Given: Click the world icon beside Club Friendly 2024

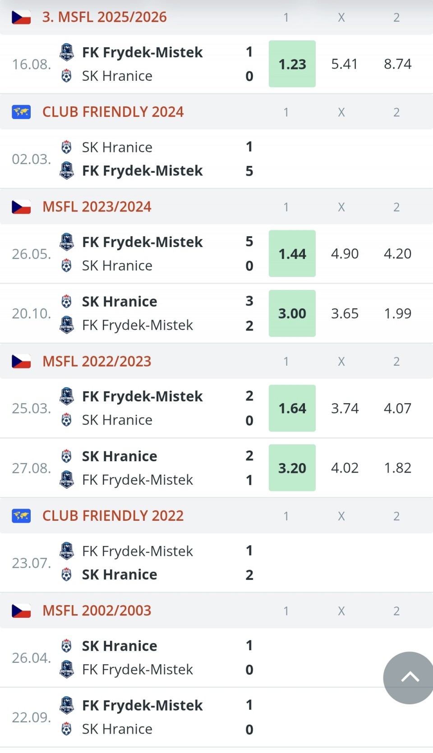Looking at the screenshot, I should pyautogui.click(x=21, y=112).
